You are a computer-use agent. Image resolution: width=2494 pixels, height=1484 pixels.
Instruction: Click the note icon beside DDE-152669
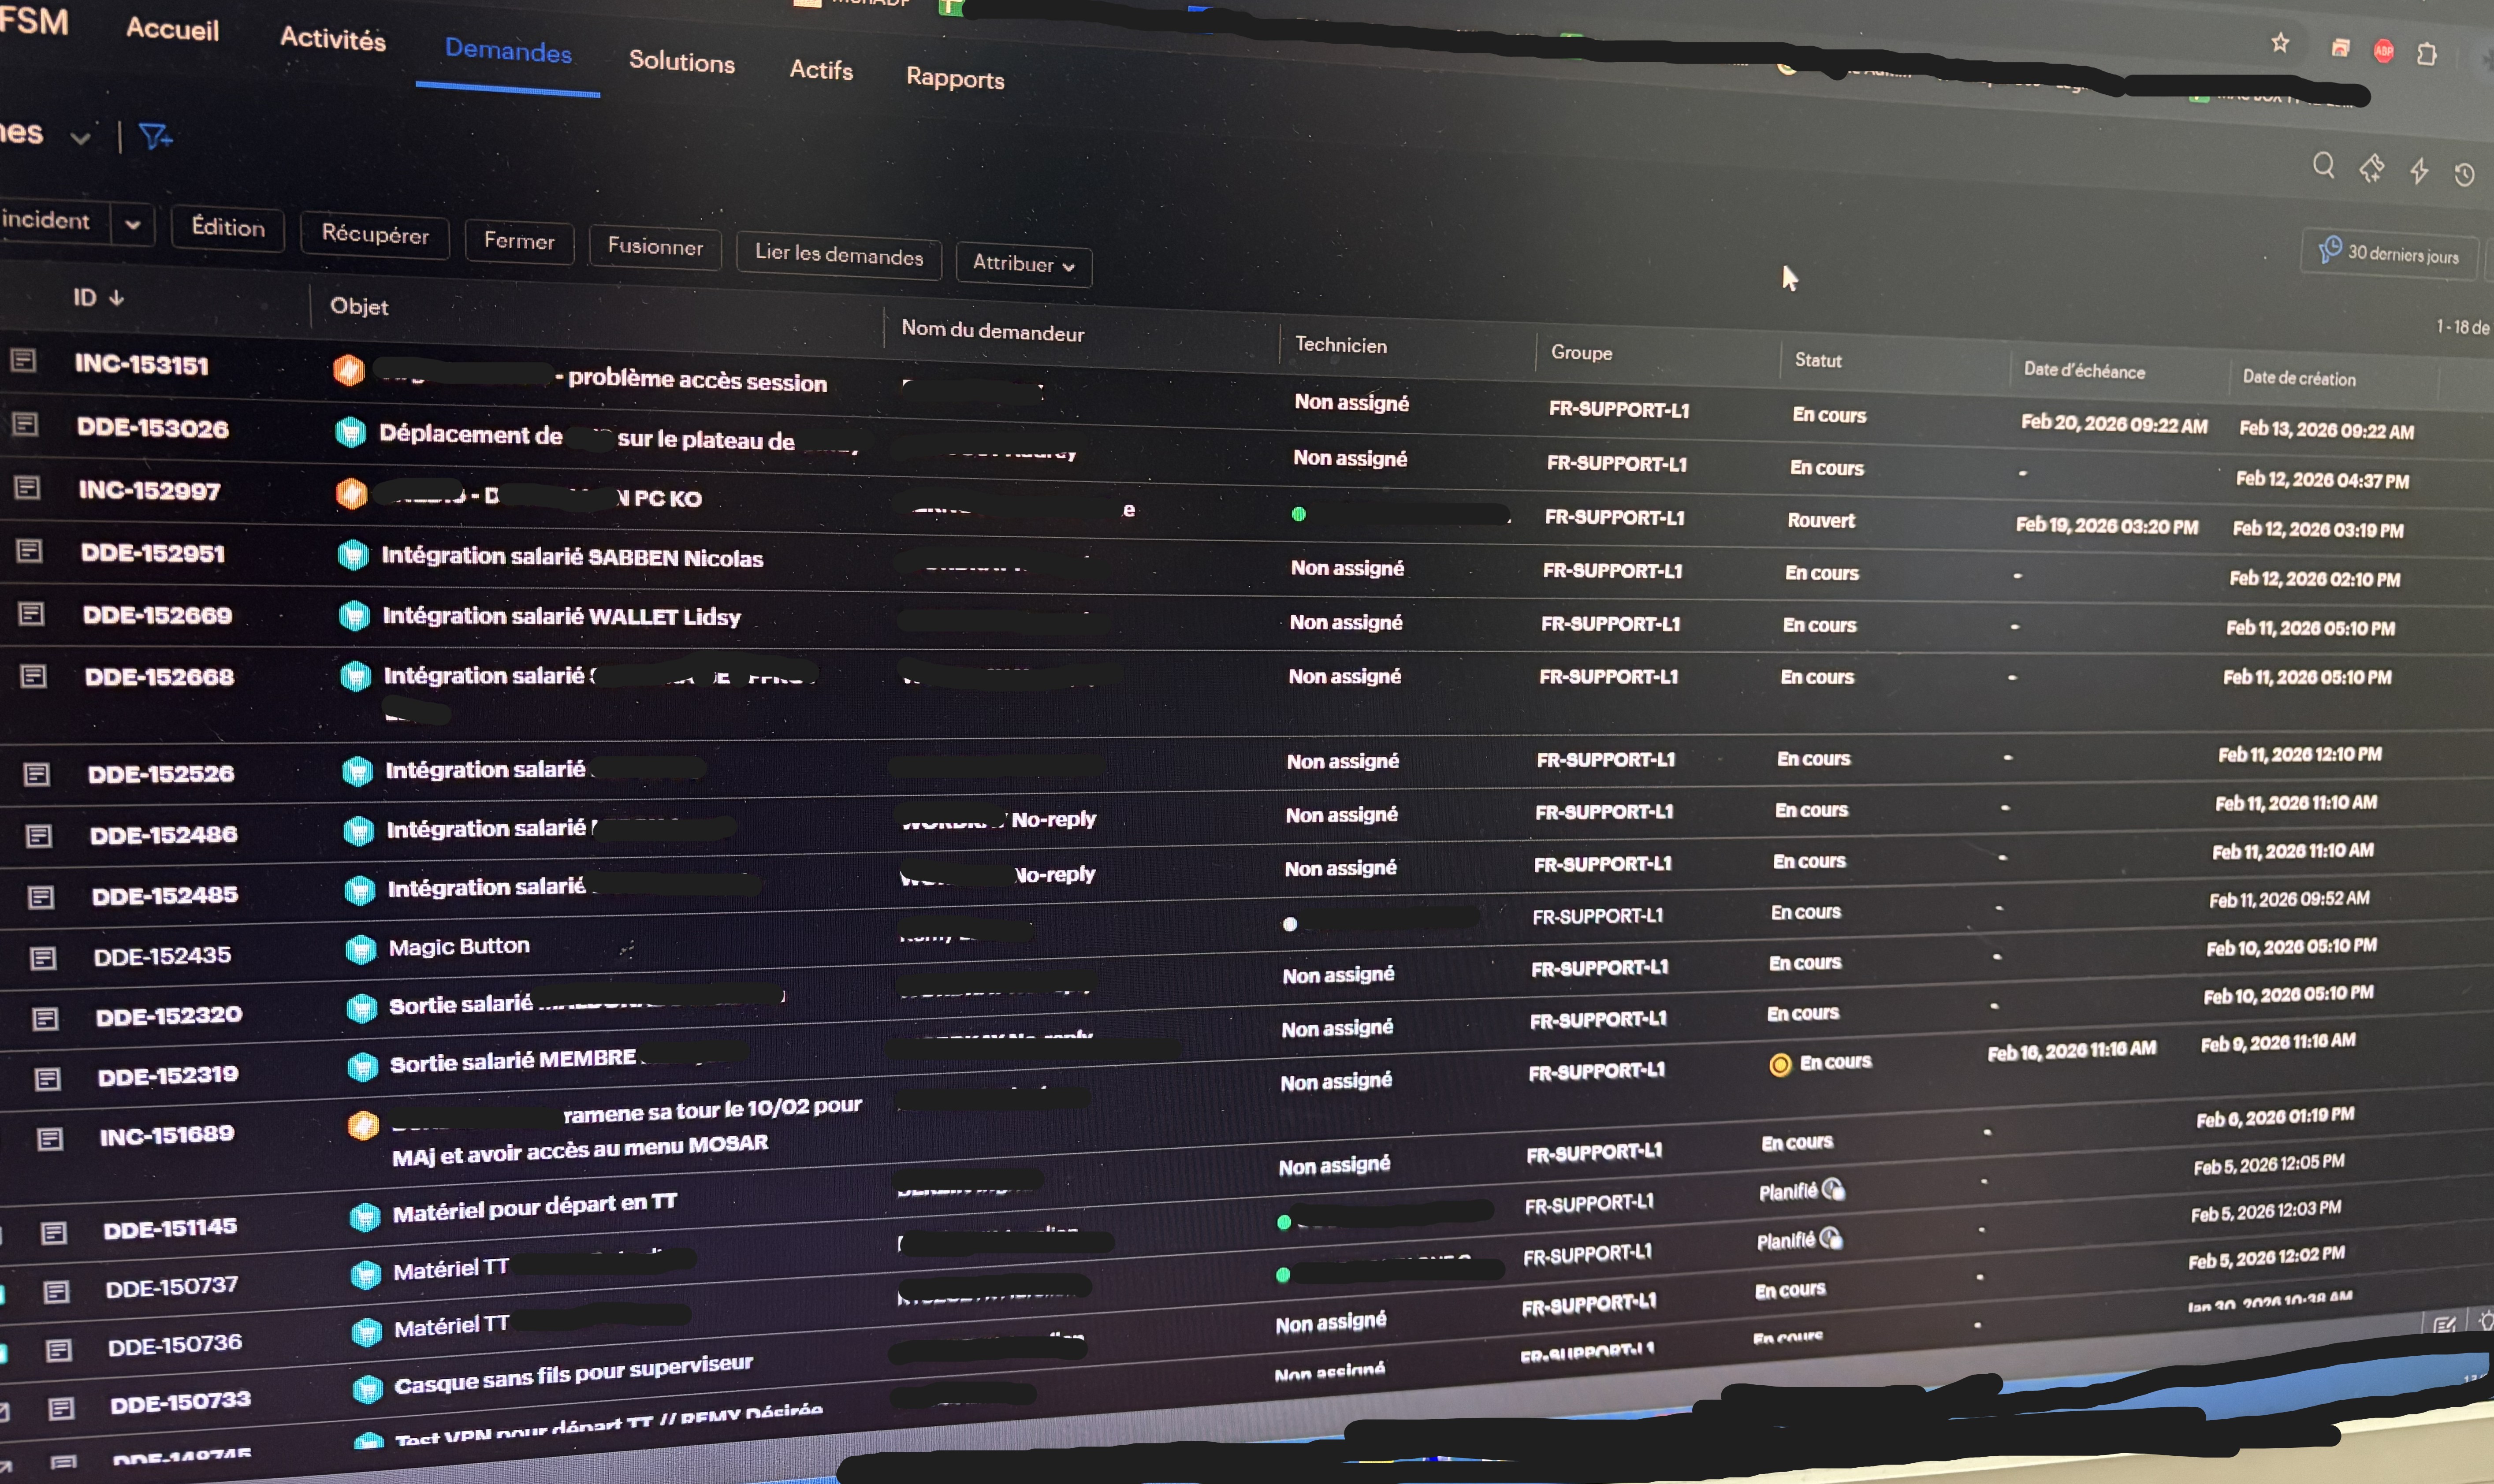[x=31, y=613]
